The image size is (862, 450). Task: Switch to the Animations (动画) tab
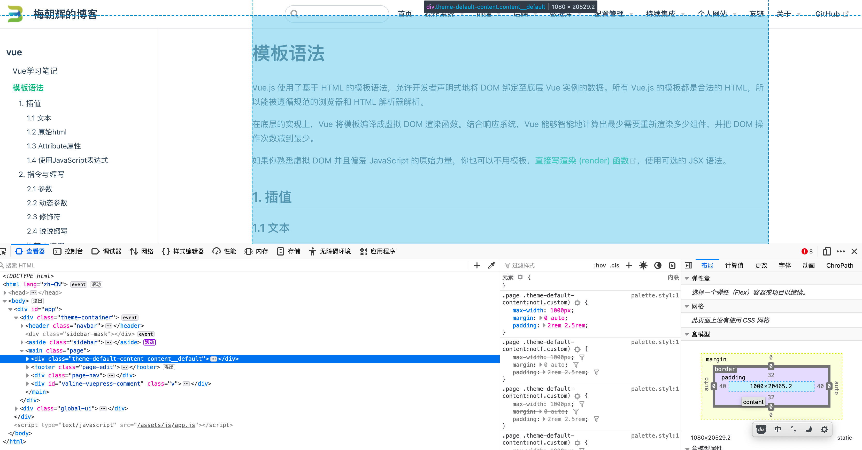(x=809, y=266)
